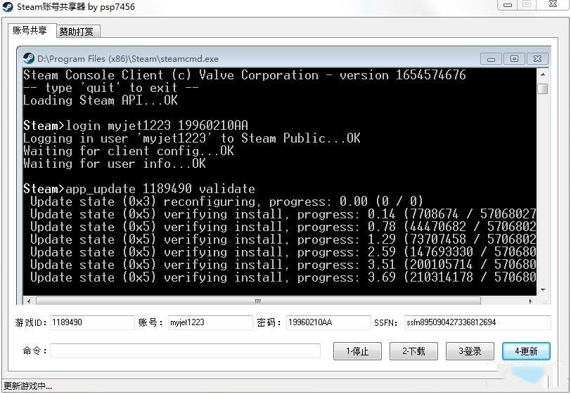Viewport: 571px width, 394px height.
Task: Click the console vertical scrollbar down arrow
Action: [x=543, y=290]
